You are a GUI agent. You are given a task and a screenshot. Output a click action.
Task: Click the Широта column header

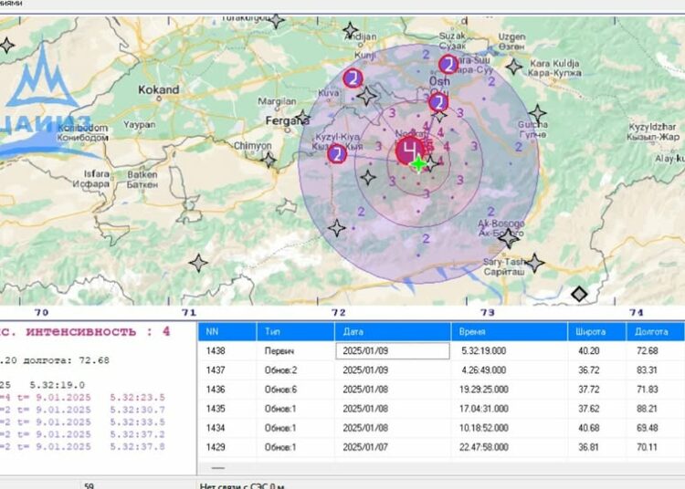click(594, 332)
